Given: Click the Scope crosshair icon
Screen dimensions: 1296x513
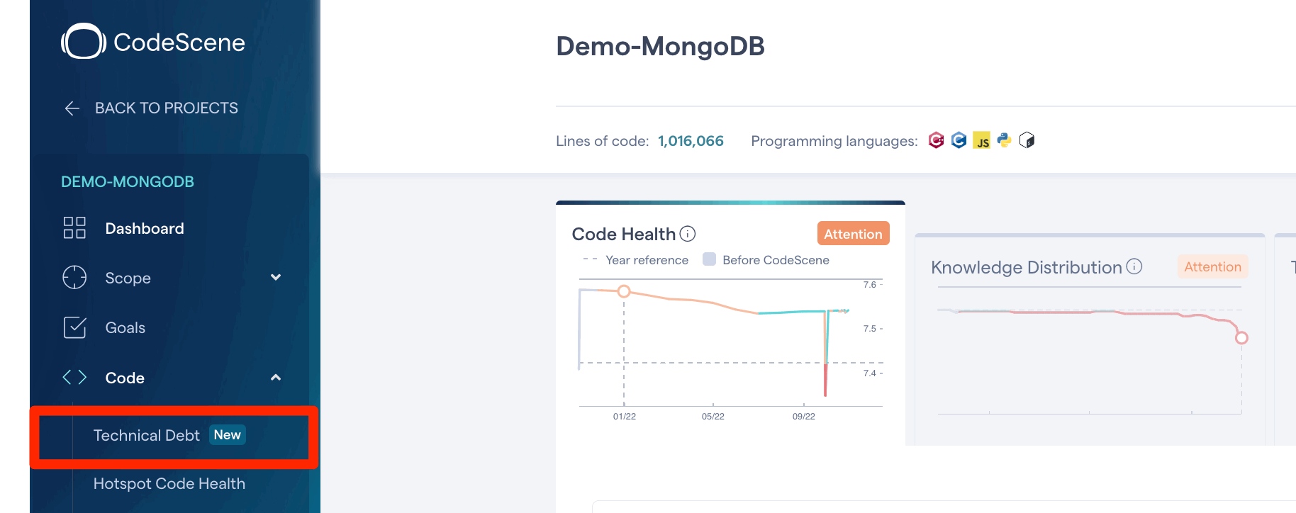Looking at the screenshot, I should click(x=74, y=278).
